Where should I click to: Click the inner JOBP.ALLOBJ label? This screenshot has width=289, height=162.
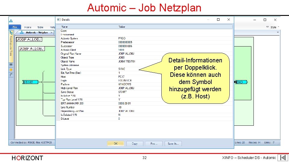32,49
